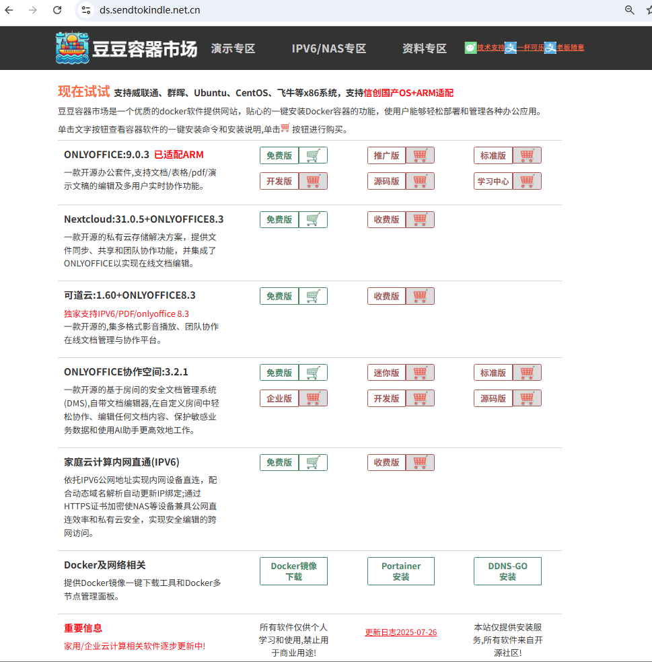Screen dimensions: 652x662
Task: Click 协作空间 row 免费版 button
Action: coord(279,373)
